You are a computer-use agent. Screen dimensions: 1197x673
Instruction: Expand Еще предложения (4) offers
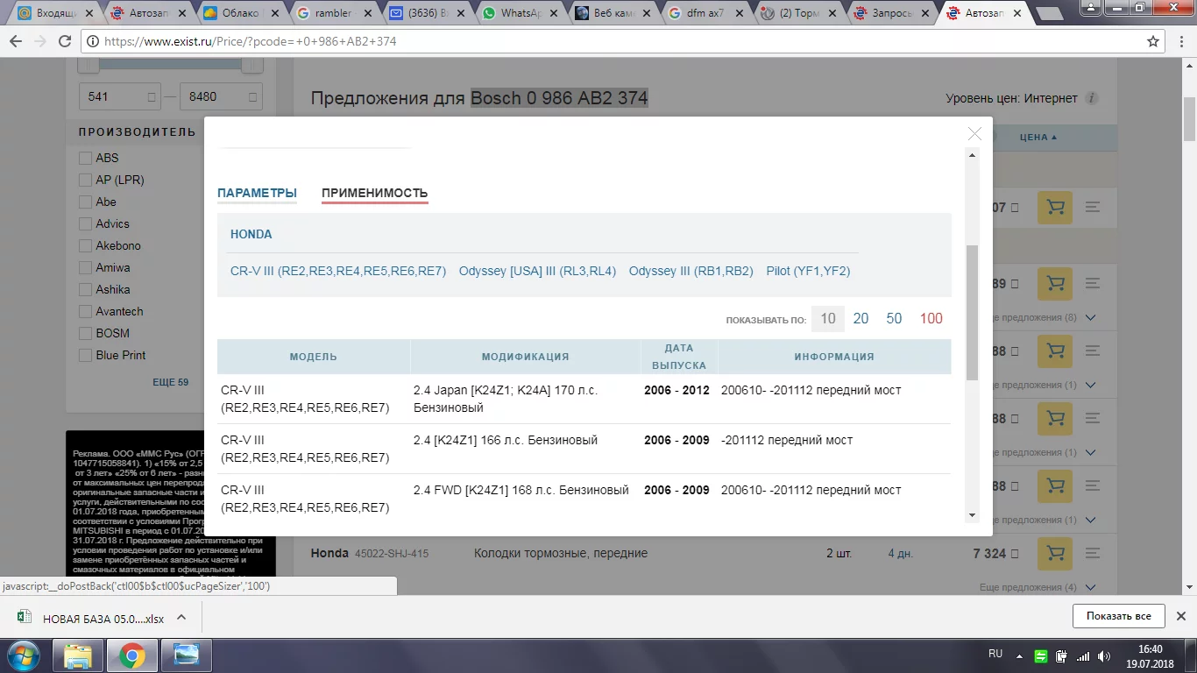[1038, 587]
